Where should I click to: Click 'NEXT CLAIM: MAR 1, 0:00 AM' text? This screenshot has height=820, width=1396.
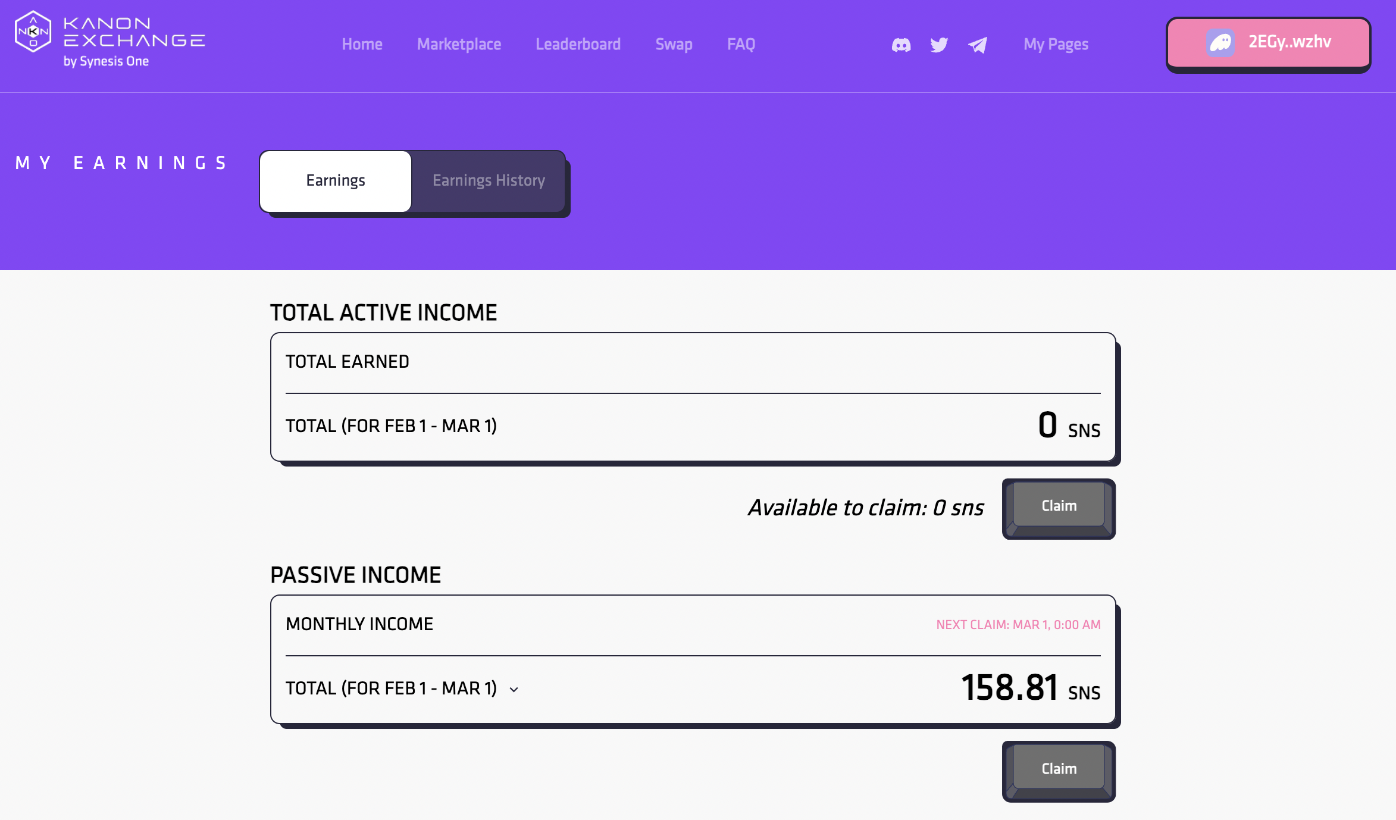click(1018, 625)
